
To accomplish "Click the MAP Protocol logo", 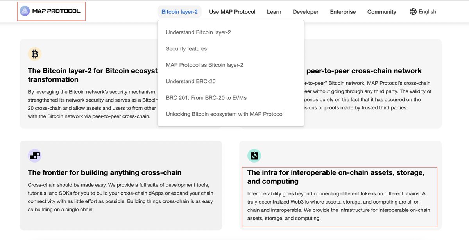I will click(x=50, y=11).
